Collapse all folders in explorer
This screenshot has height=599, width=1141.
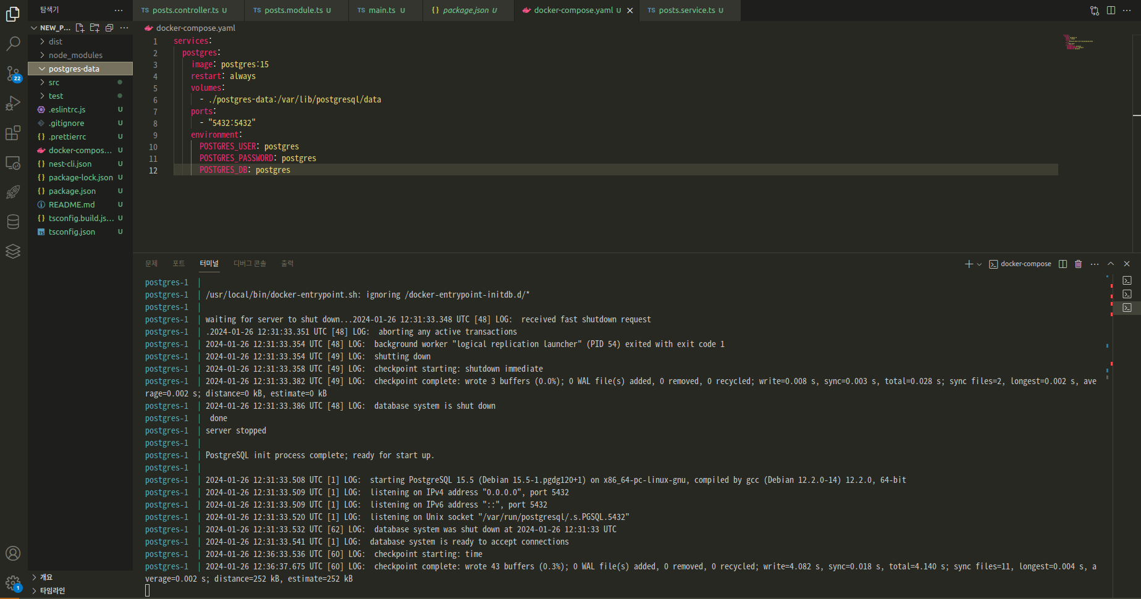tap(109, 28)
